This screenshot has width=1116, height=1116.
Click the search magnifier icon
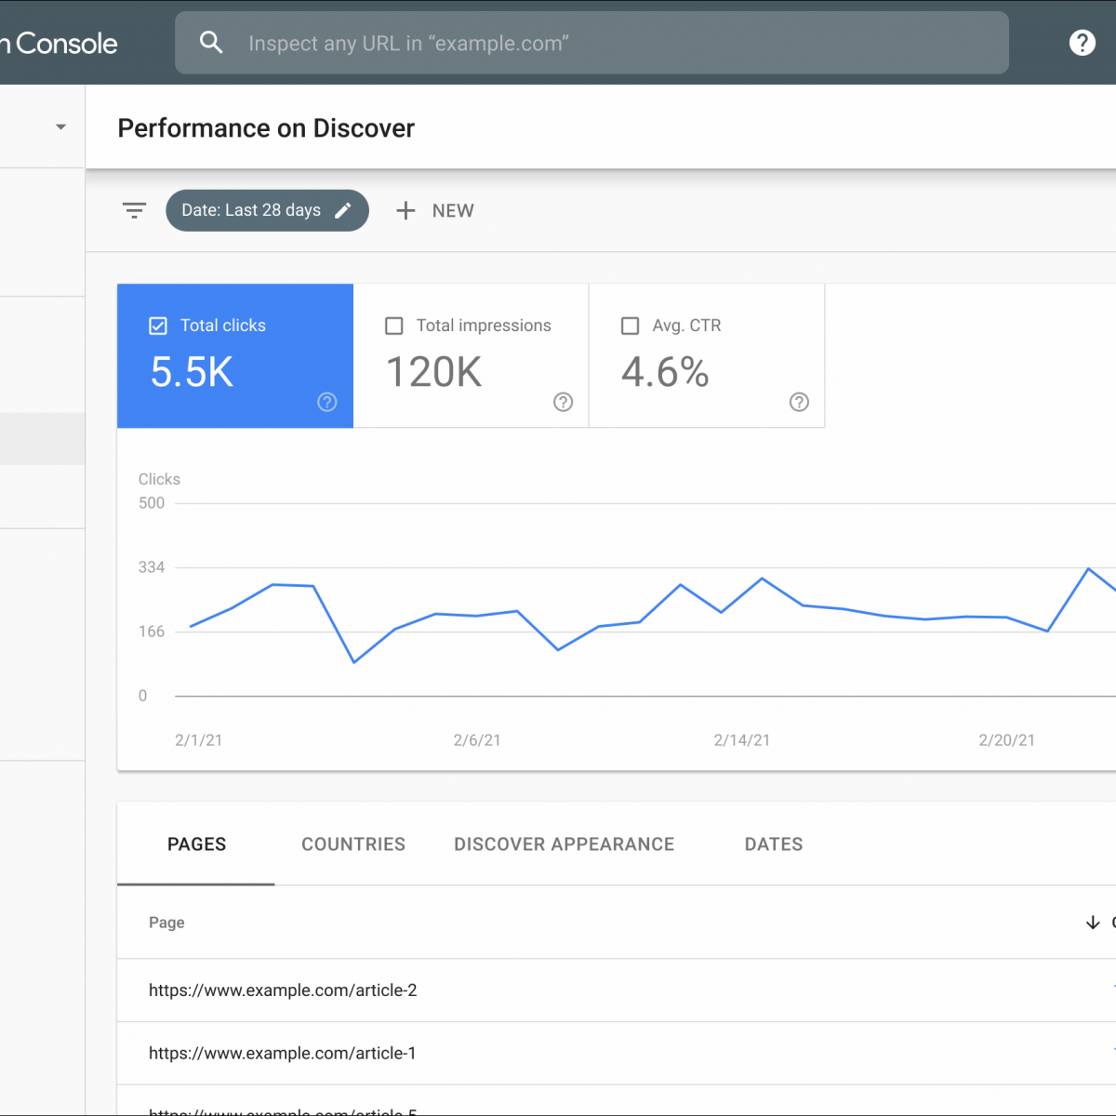click(211, 43)
